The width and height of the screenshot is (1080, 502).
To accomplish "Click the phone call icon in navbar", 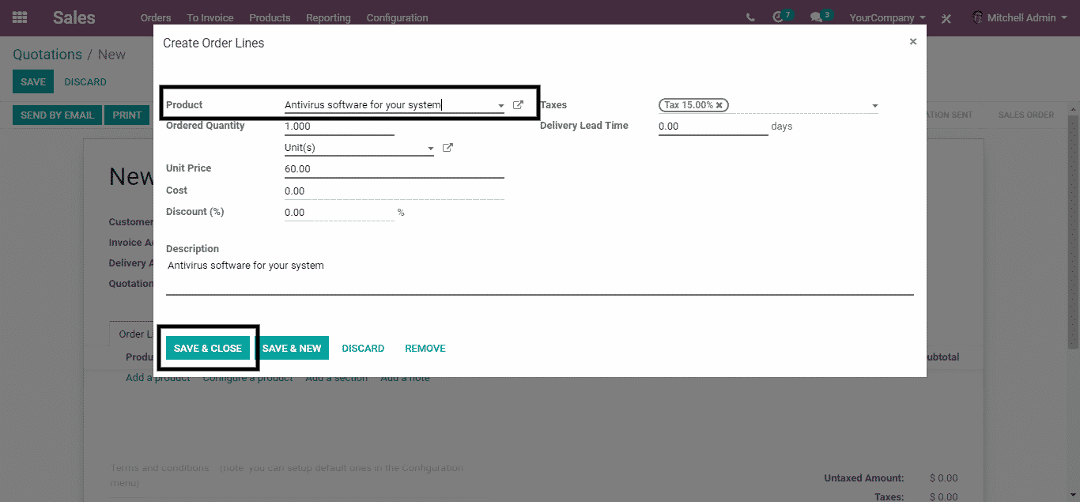I will pyautogui.click(x=750, y=17).
